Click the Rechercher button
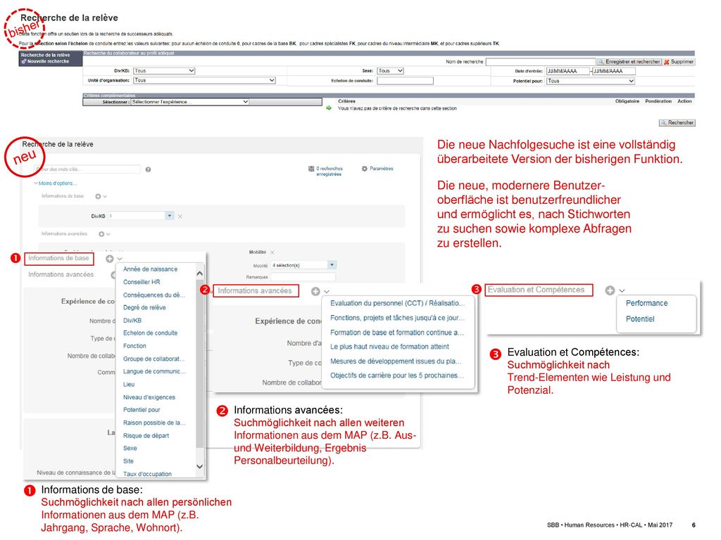The width and height of the screenshot is (721, 540). click(677, 122)
